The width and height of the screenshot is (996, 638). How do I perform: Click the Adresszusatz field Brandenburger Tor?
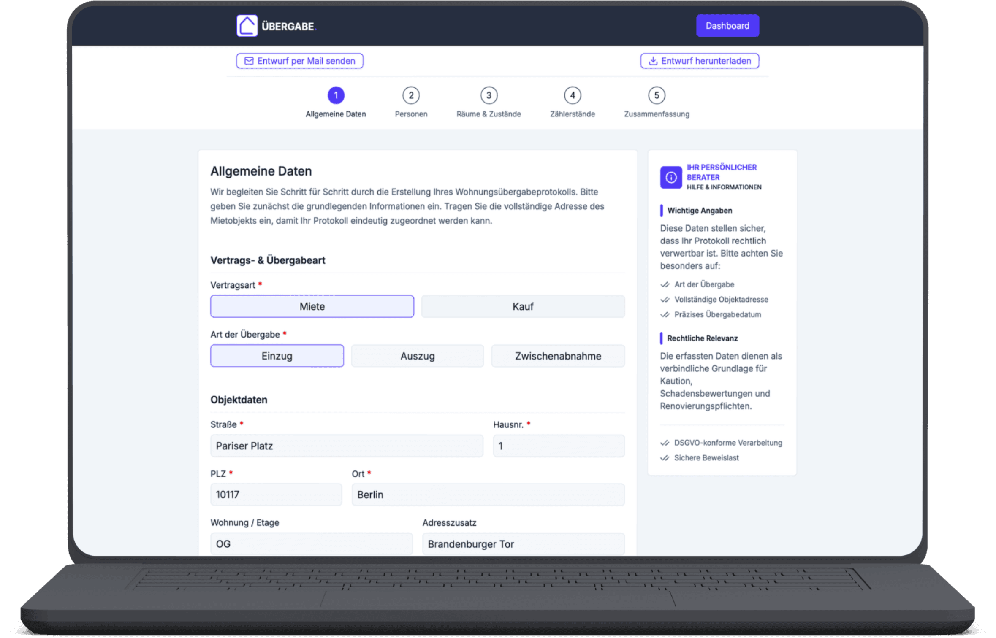click(x=523, y=544)
